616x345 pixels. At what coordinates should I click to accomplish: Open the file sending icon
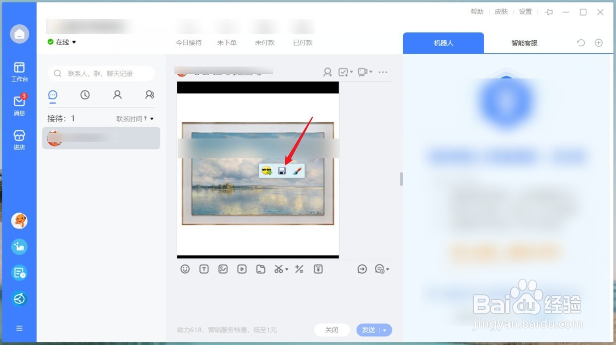pyautogui.click(x=260, y=269)
